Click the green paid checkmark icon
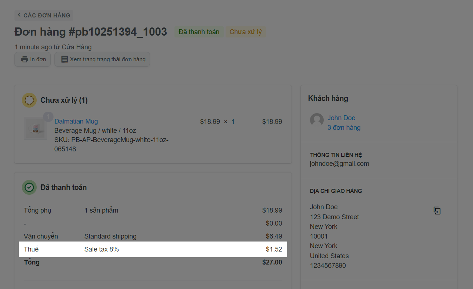Image resolution: width=473 pixels, height=289 pixels. 29,187
